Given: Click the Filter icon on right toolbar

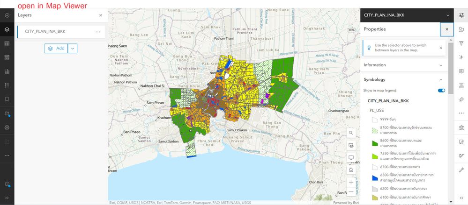Looking at the screenshot, I should pos(461,43).
